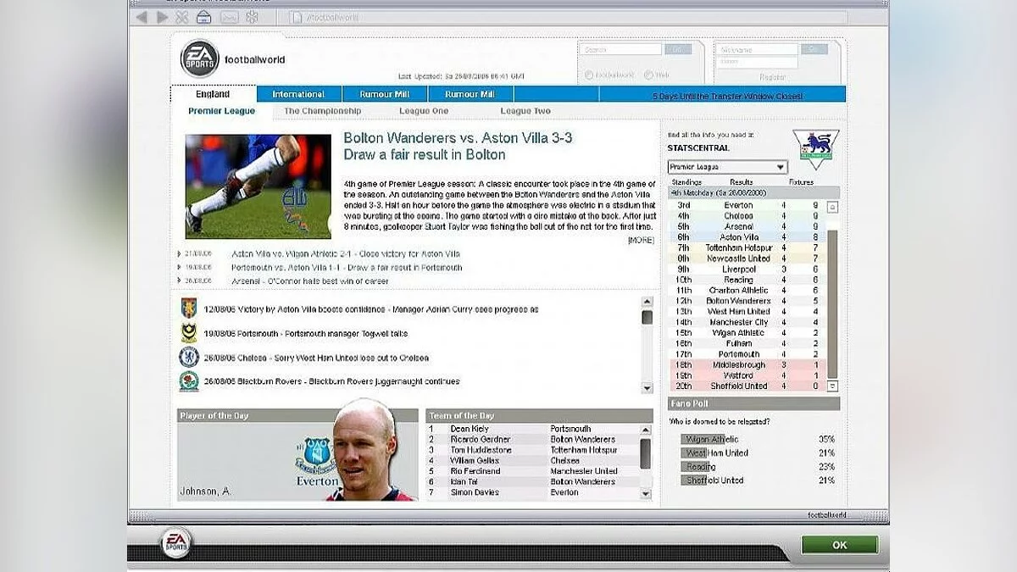Click the green OK button

pyautogui.click(x=840, y=545)
